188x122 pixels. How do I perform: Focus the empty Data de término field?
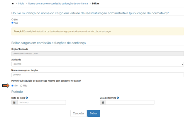coord(130,103)
